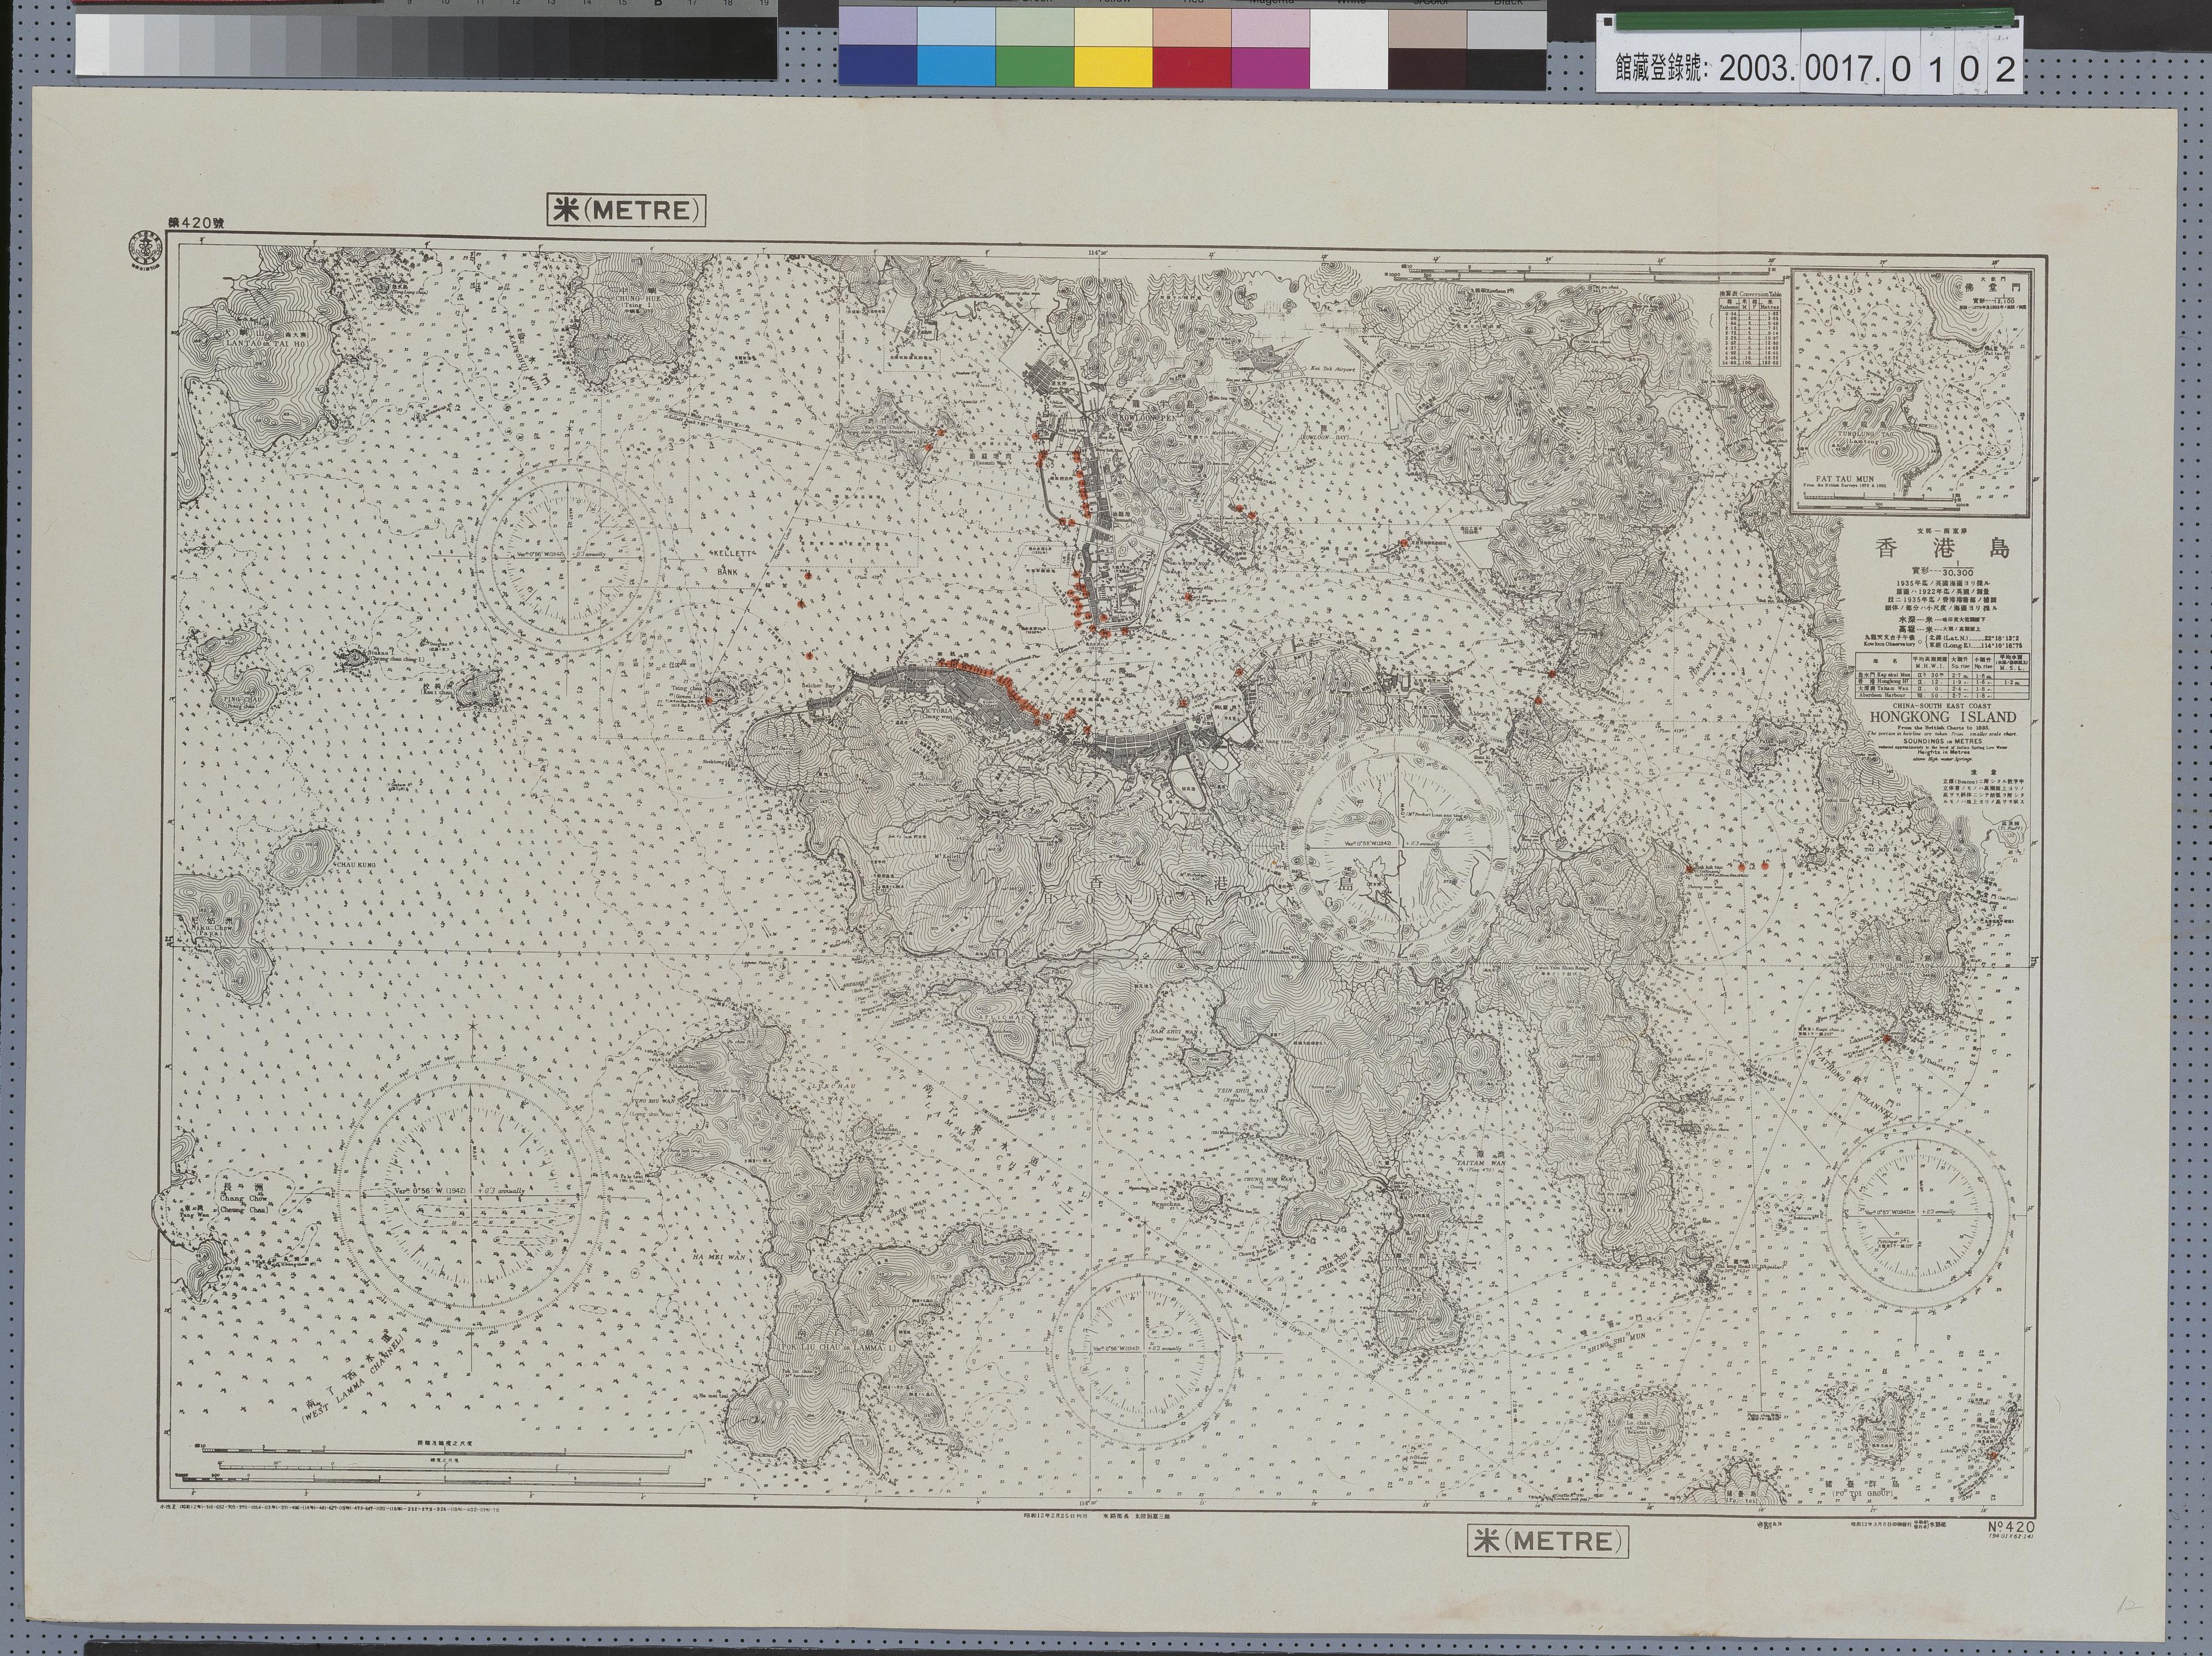Click the bright yellow swatch on color card
2212x1656 pixels.
coord(1113,67)
